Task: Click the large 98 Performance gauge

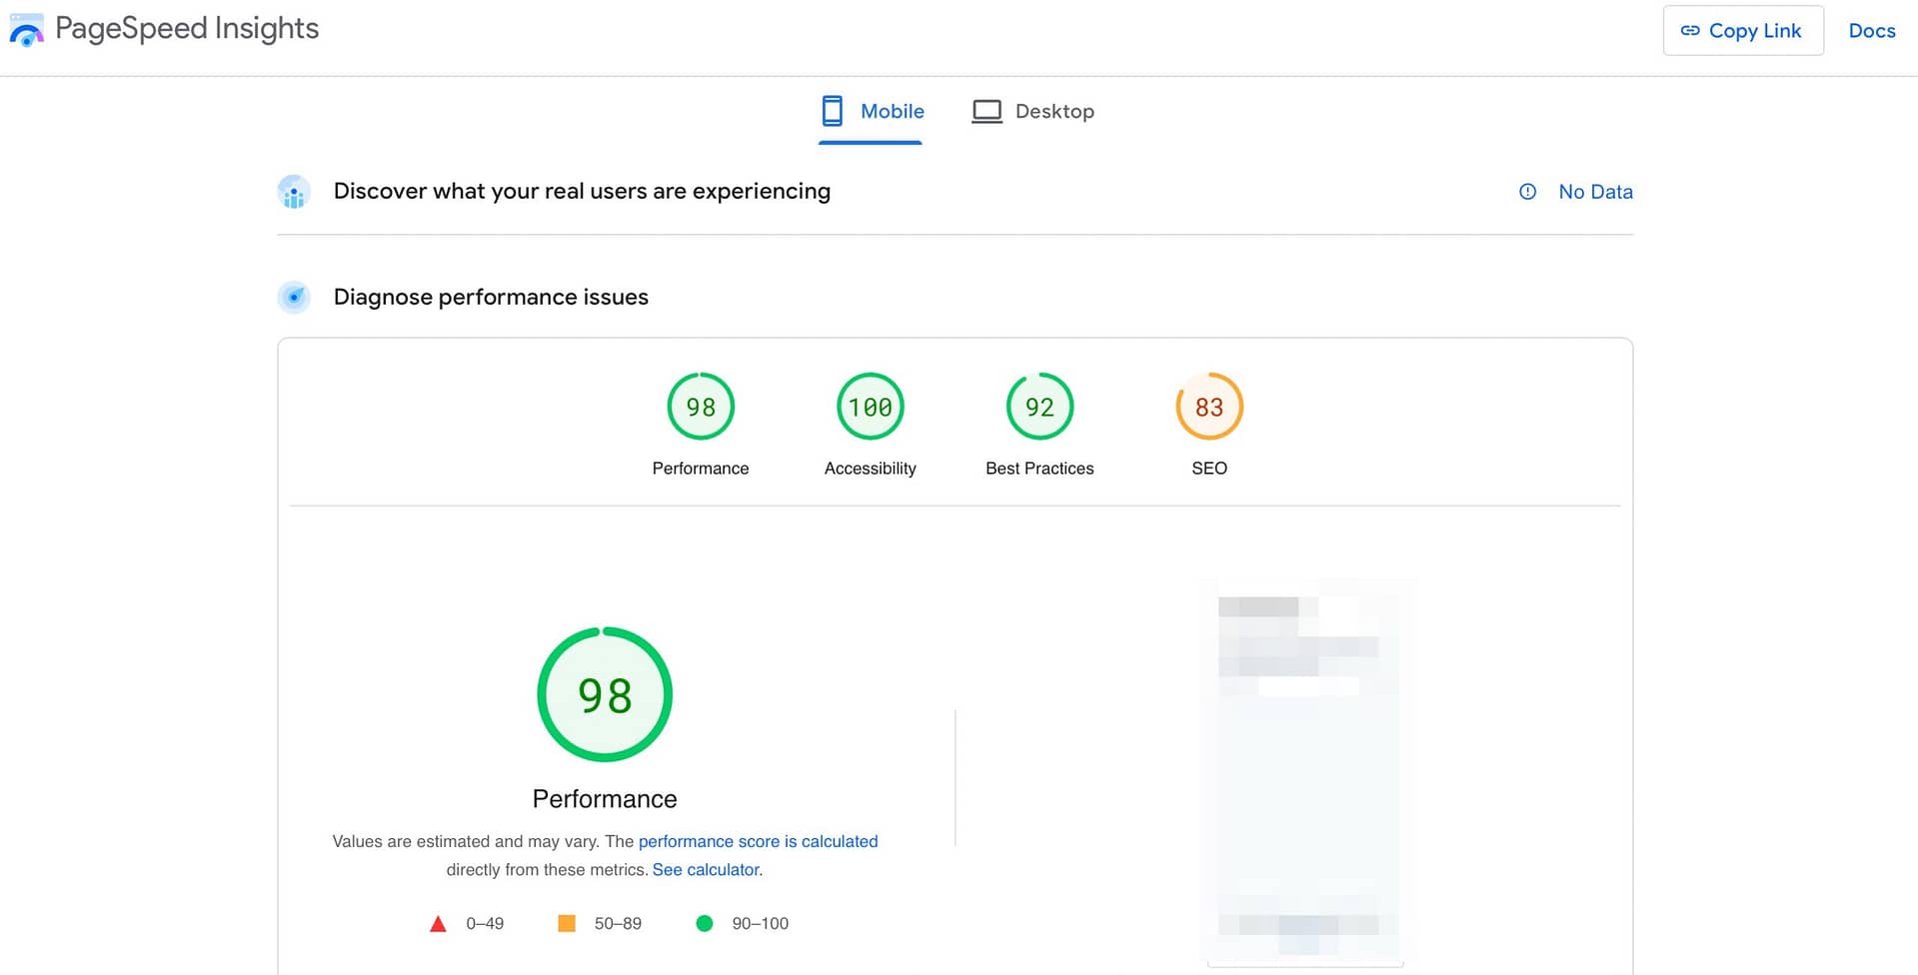Action: [605, 694]
